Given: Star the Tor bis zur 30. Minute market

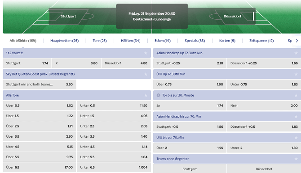Looking at the screenshot, I should (x=296, y=95).
